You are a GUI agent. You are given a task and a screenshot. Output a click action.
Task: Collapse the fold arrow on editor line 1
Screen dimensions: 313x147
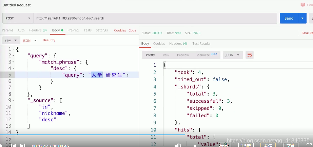click(13, 49)
